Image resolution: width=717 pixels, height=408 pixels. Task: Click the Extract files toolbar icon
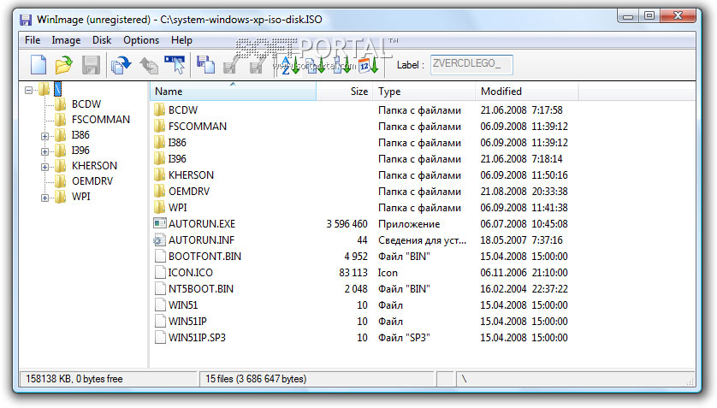(149, 65)
